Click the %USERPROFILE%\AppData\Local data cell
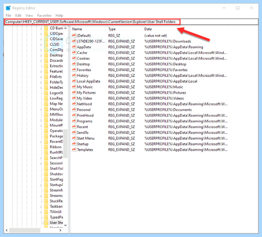Image resolution: width=262 pixels, height=237 pixels. pyautogui.click(x=171, y=81)
